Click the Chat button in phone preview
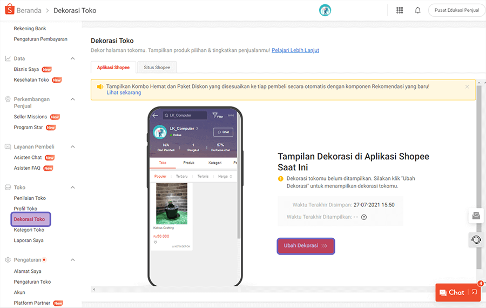Viewport: 486px width, 308px height. (x=223, y=132)
